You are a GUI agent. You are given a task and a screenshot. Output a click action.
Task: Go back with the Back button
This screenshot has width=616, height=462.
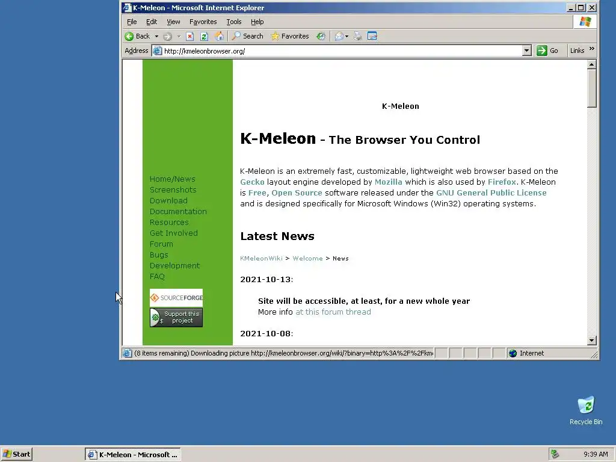(x=137, y=36)
